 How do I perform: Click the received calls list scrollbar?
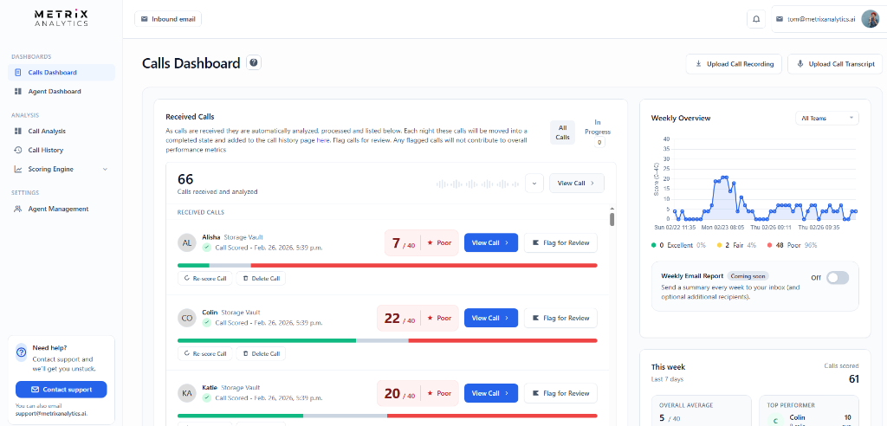coord(612,219)
